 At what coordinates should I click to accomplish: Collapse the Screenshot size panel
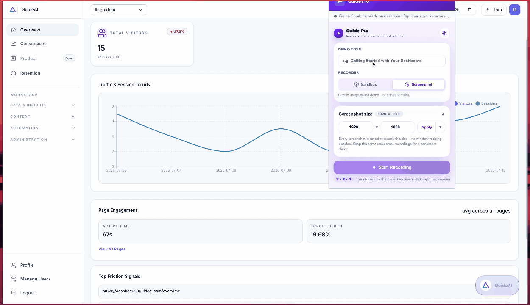pyautogui.click(x=443, y=114)
